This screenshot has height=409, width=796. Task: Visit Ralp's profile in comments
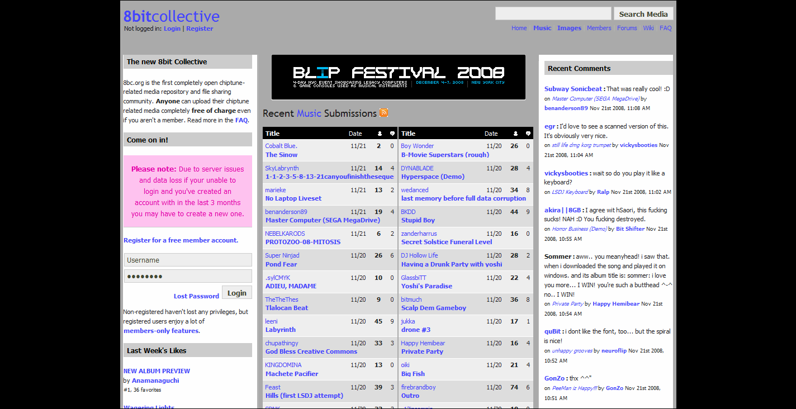click(x=603, y=192)
